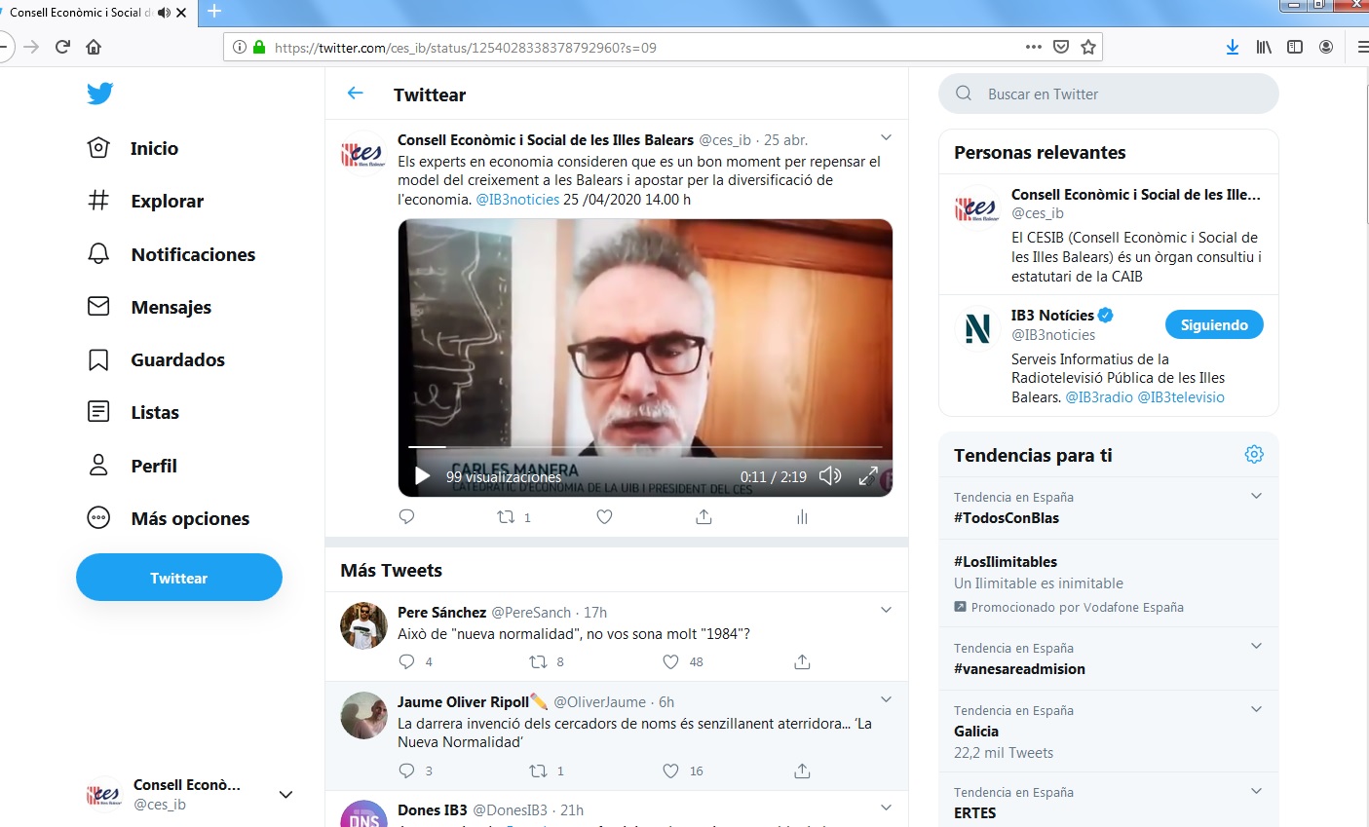
Task: Open a new browser tab
Action: click(214, 12)
